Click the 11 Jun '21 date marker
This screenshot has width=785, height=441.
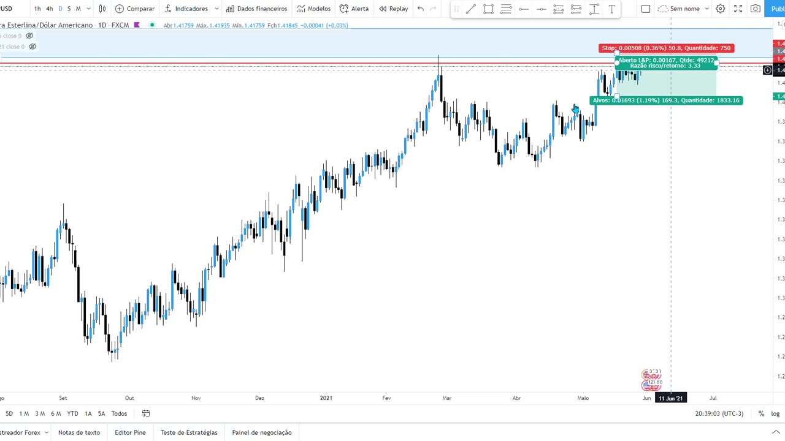[671, 398]
